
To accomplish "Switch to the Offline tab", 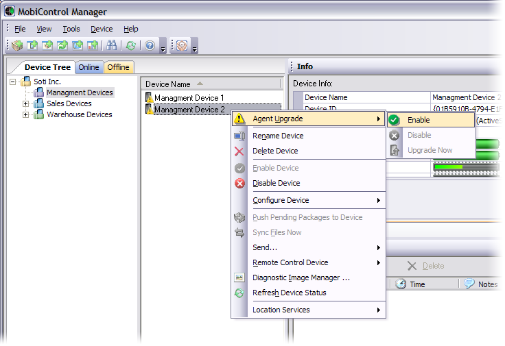I will (x=119, y=67).
